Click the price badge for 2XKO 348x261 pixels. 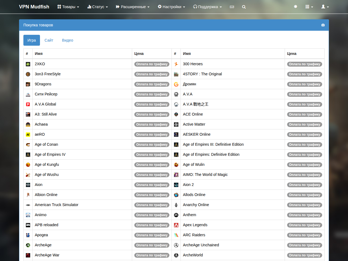(152, 64)
